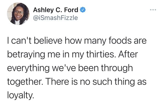Click the word 'been' in the third line
Image resolution: width=164 pixels, height=106 pixels.
pos(88,68)
